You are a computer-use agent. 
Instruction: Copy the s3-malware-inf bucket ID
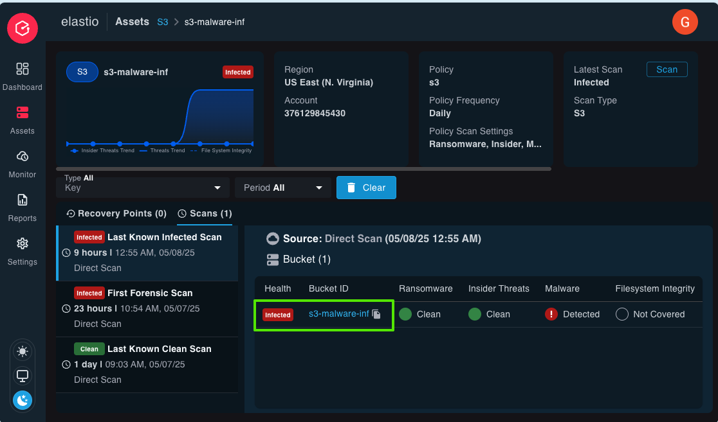pos(376,314)
